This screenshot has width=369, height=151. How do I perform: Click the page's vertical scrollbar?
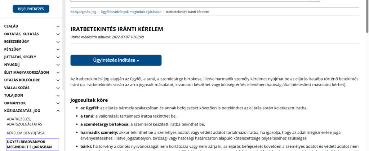click(x=367, y=17)
